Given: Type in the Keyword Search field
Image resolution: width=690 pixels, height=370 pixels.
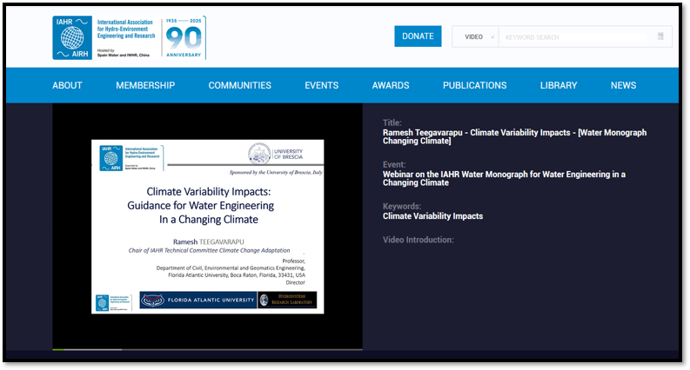Looking at the screenshot, I should pyautogui.click(x=576, y=36).
